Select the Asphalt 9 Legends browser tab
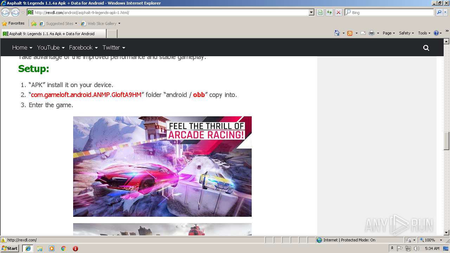Image resolution: width=450 pixels, height=253 pixels. (53, 34)
